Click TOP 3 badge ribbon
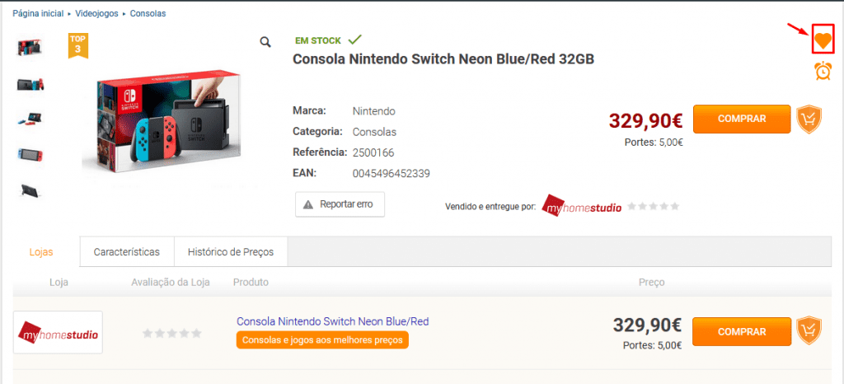The width and height of the screenshot is (844, 384). tap(78, 45)
